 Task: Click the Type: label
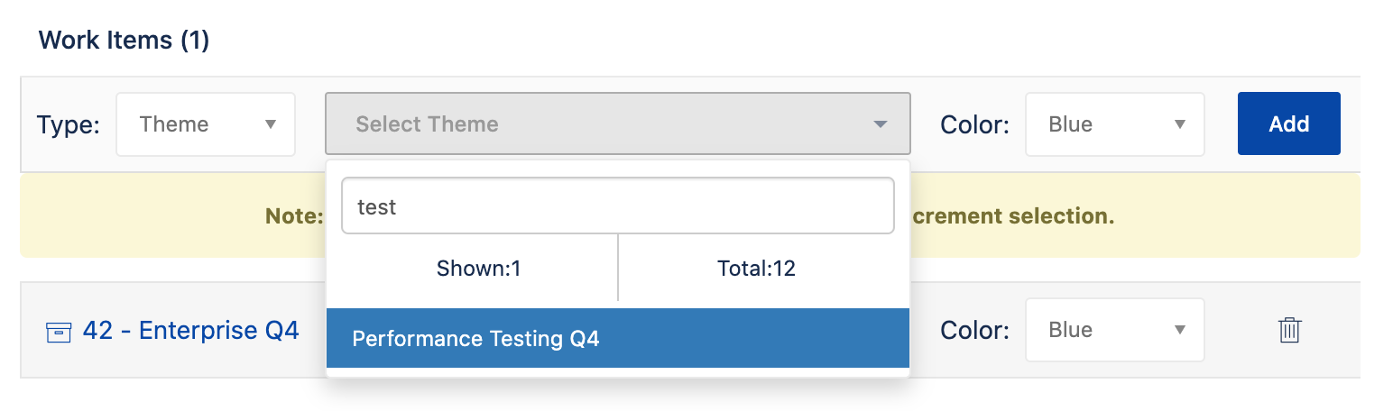(69, 124)
